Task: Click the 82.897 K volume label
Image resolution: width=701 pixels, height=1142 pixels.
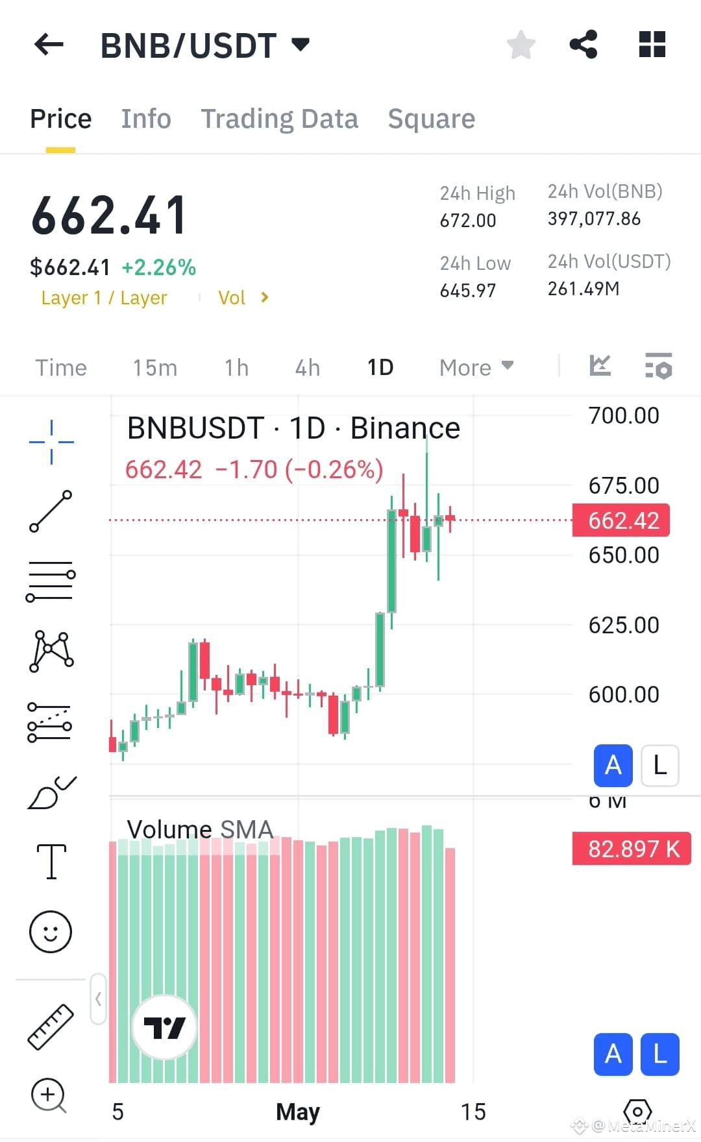Action: pos(632,849)
